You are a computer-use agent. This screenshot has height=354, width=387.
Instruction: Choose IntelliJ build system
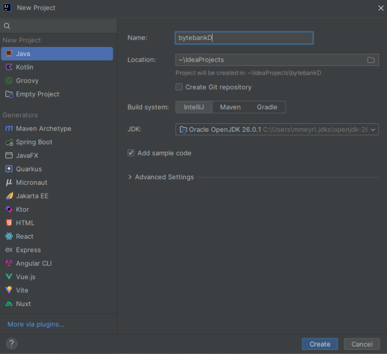[194, 107]
